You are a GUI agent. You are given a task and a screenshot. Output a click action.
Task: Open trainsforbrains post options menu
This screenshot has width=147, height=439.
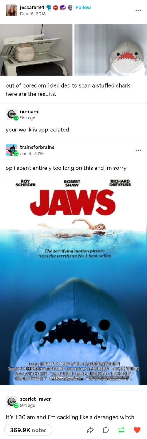tap(138, 150)
